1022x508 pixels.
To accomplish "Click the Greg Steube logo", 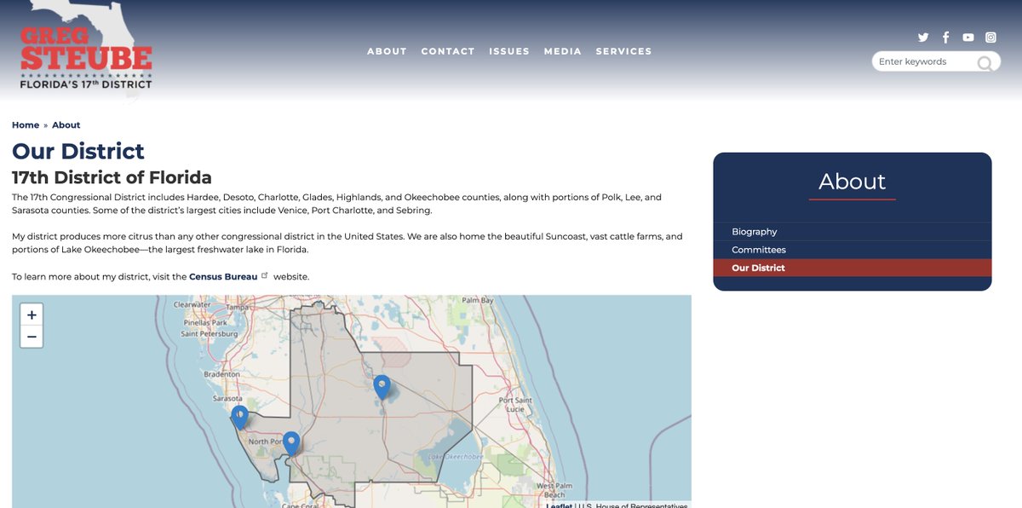I will (x=85, y=49).
